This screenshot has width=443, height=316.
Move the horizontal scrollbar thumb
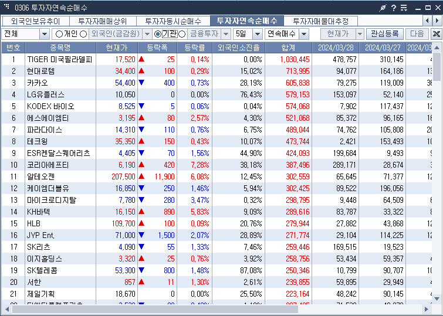(x=155, y=309)
